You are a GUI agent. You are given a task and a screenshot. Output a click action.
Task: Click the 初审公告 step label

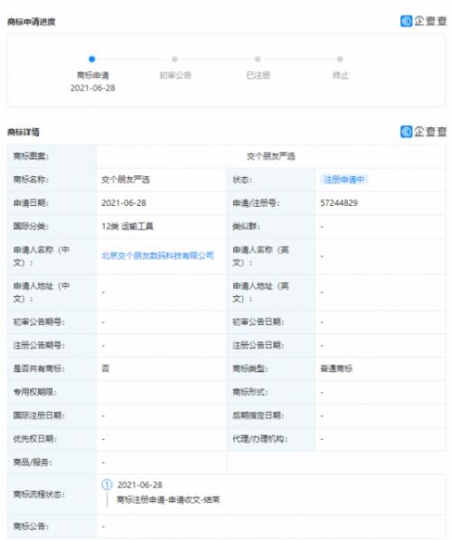(x=175, y=75)
